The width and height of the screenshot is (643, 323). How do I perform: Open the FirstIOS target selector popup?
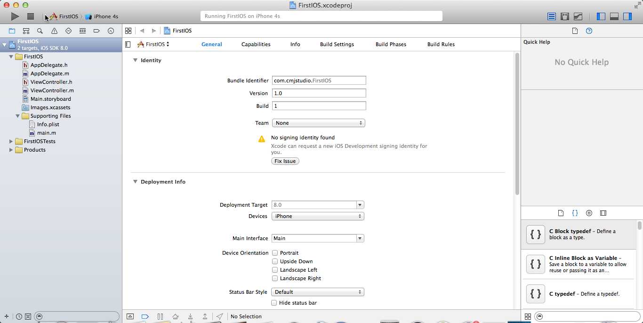[x=153, y=44]
